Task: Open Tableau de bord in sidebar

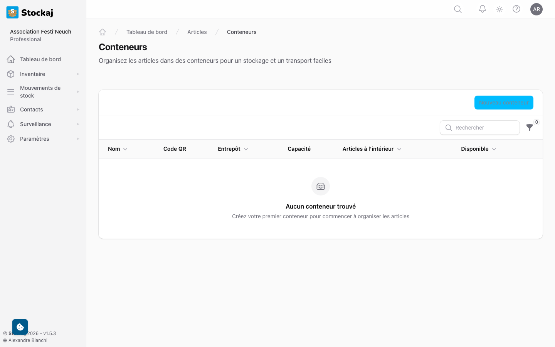Action: 43,59
